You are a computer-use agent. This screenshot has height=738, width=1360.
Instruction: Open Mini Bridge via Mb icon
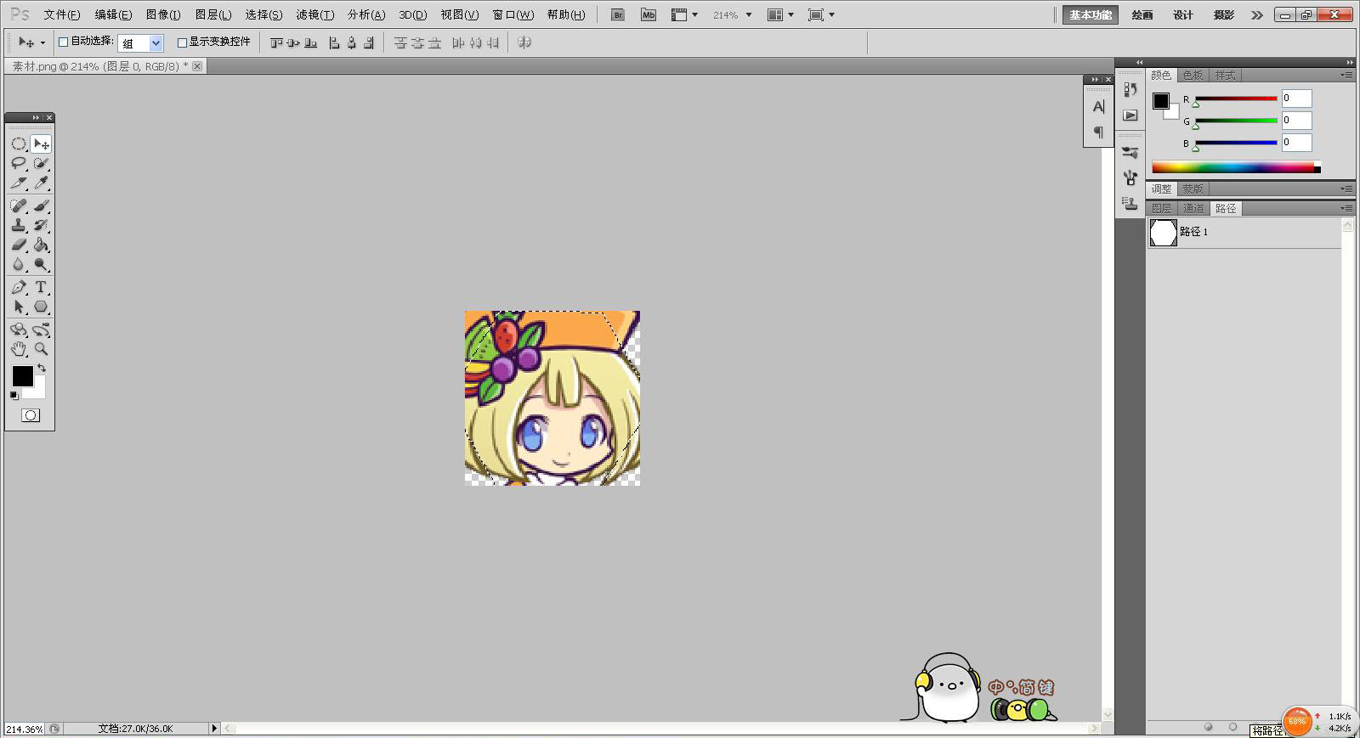(x=649, y=14)
